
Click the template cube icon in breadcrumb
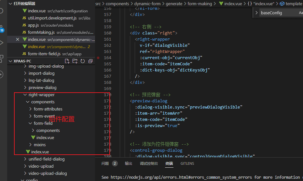(x=282, y=4)
